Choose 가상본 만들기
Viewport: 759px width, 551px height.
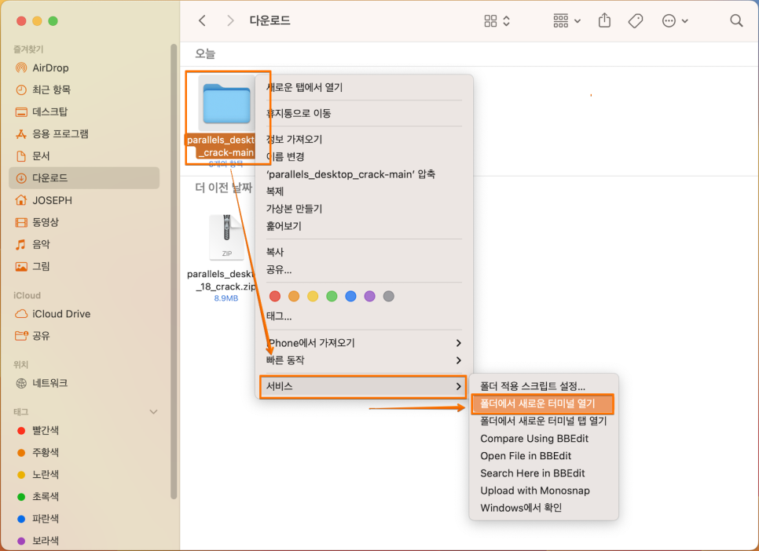click(x=364, y=209)
